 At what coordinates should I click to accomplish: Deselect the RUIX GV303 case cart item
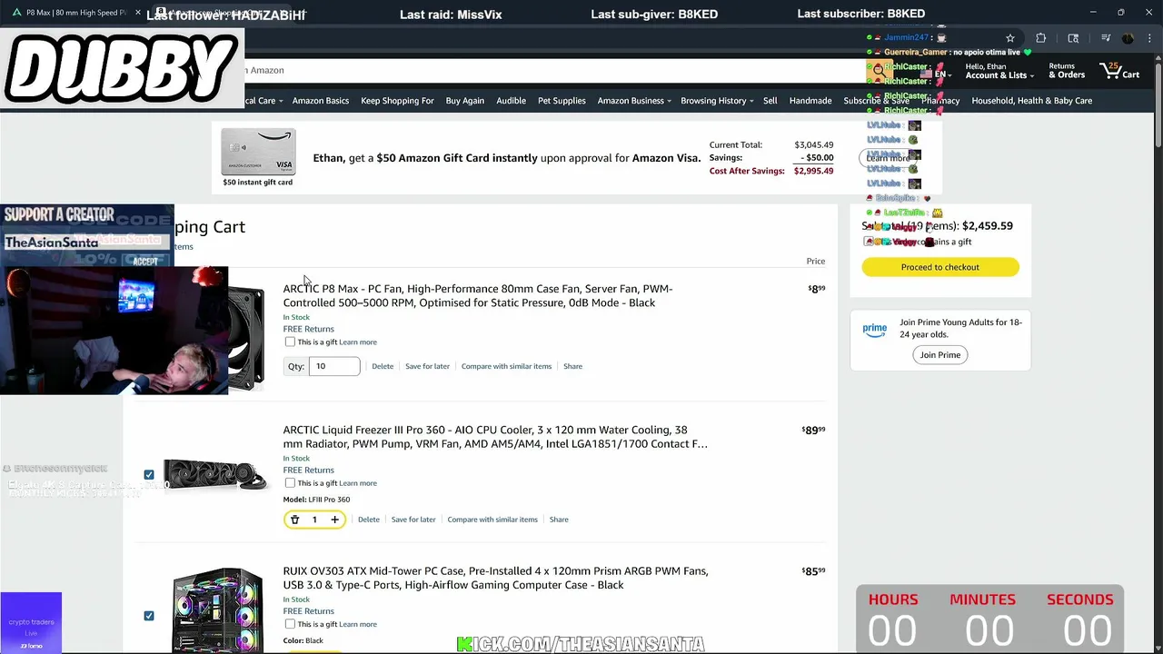[149, 616]
